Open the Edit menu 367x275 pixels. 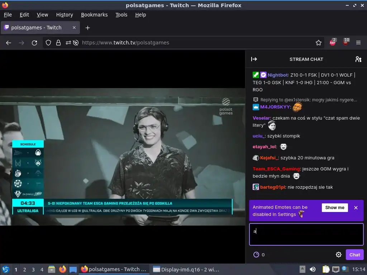(x=24, y=15)
